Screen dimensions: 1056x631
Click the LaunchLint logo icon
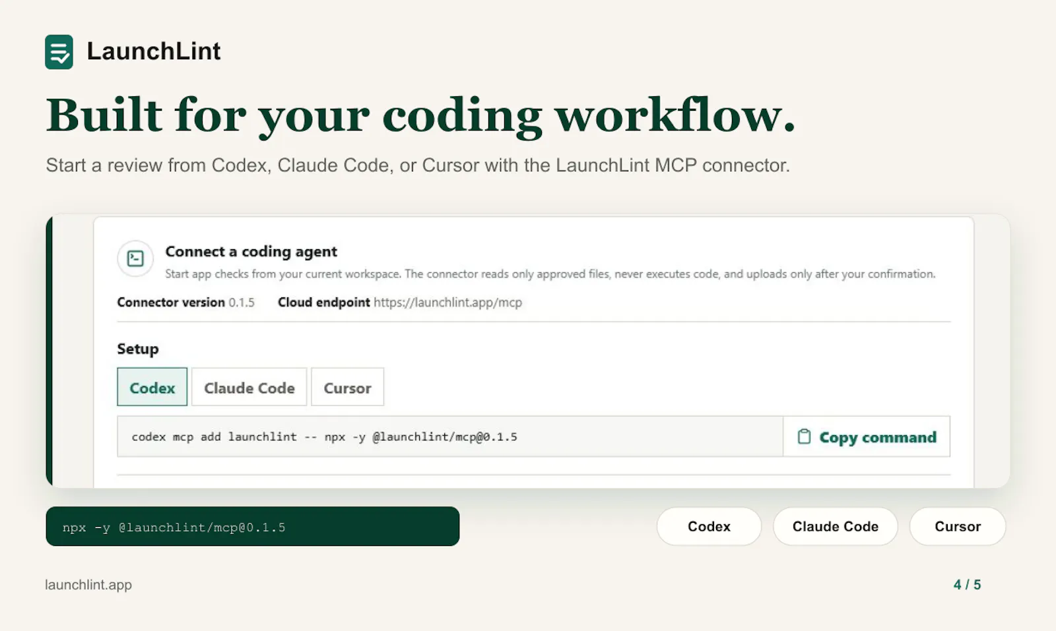coord(59,51)
